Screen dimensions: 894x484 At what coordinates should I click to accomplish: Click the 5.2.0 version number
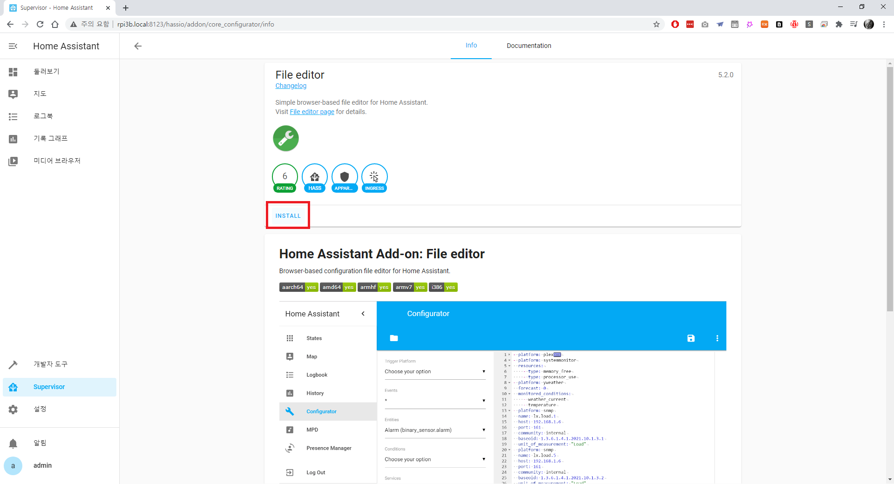click(725, 75)
